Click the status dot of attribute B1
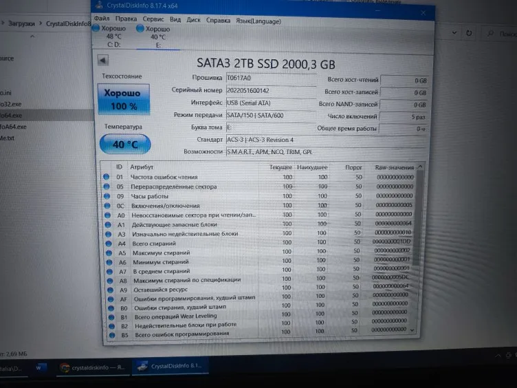 pyautogui.click(x=111, y=317)
